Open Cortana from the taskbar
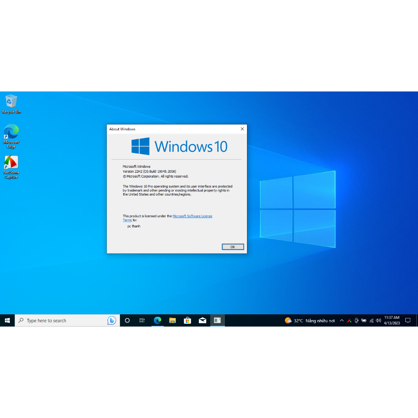This screenshot has height=418, width=418. pos(127,320)
